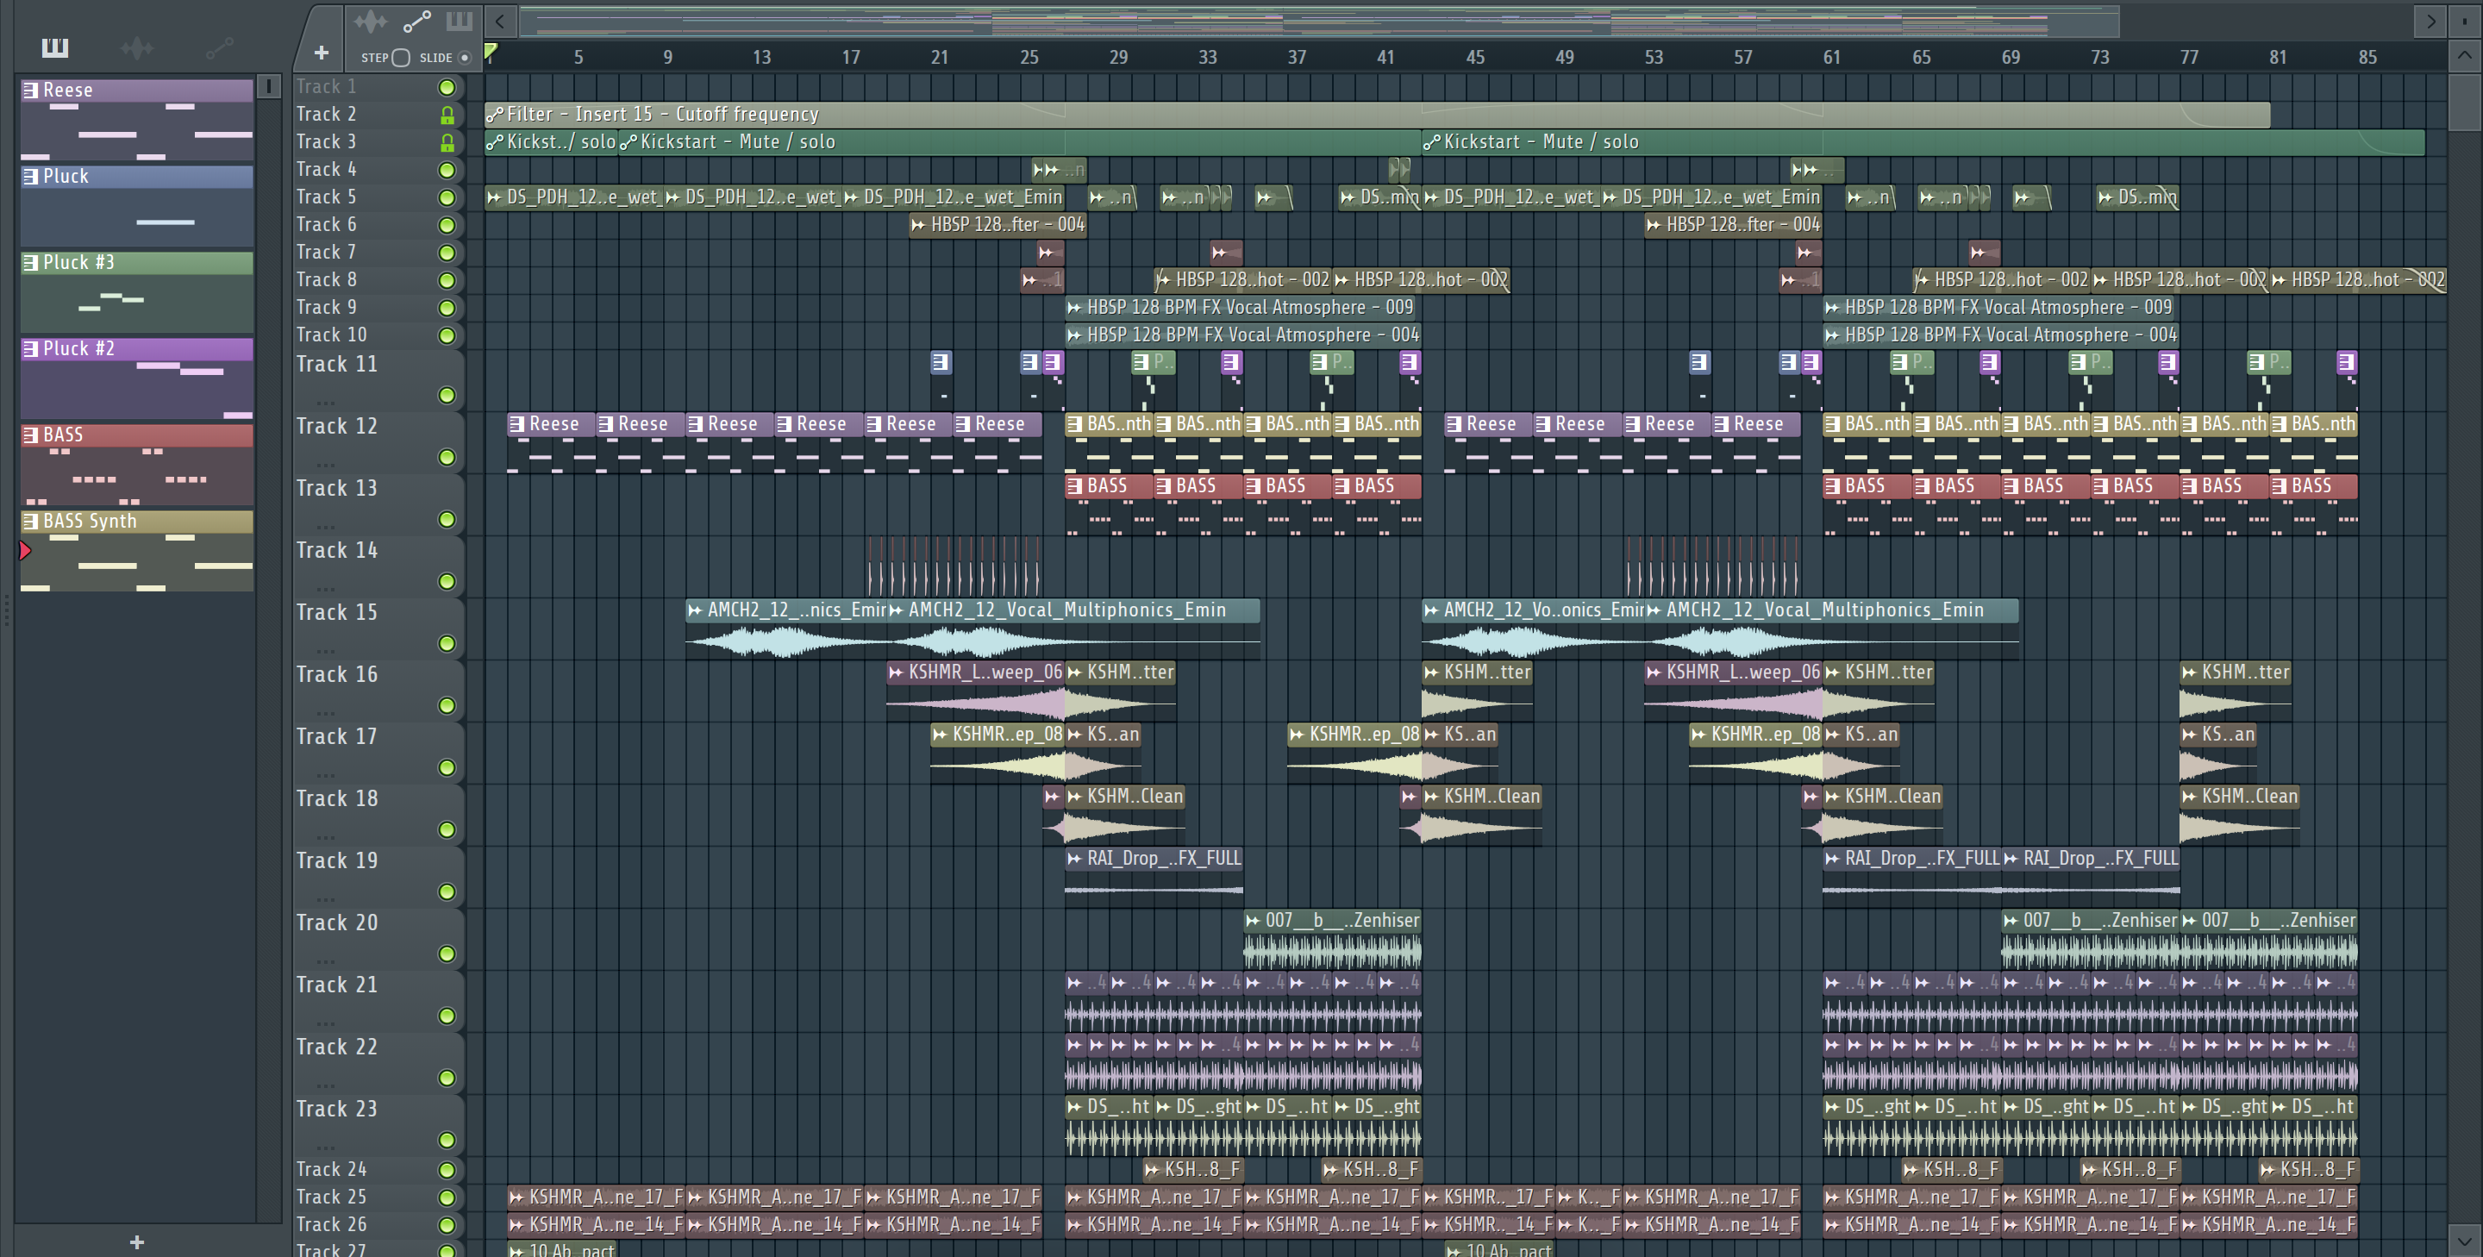Mute Track 12 via its green LED
The width and height of the screenshot is (2483, 1257).
click(447, 457)
